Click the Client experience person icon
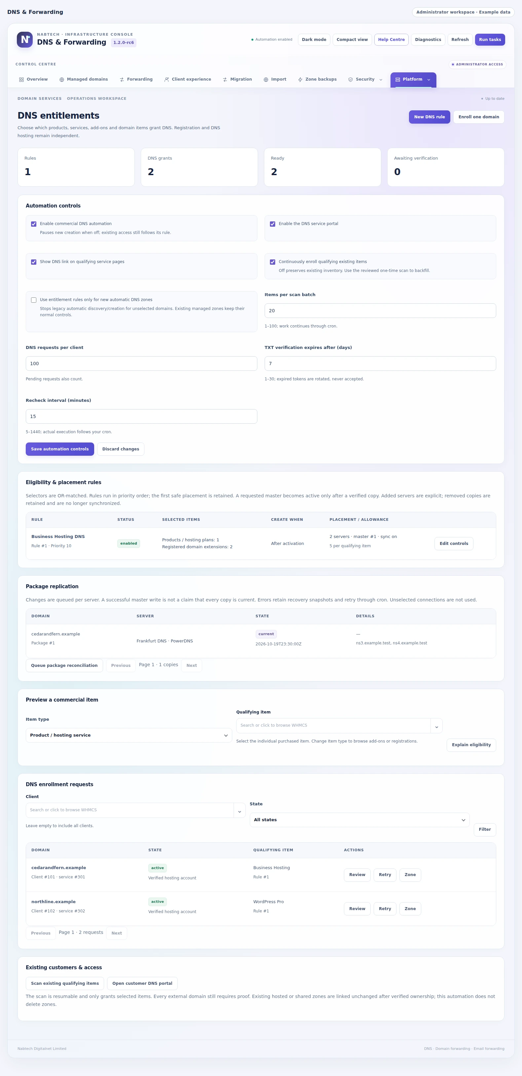The width and height of the screenshot is (522, 1076). [167, 80]
